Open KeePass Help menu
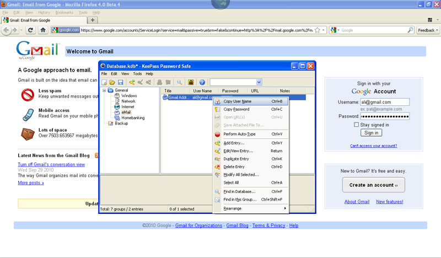Screen dimensions: 441x258 [x=149, y=74]
